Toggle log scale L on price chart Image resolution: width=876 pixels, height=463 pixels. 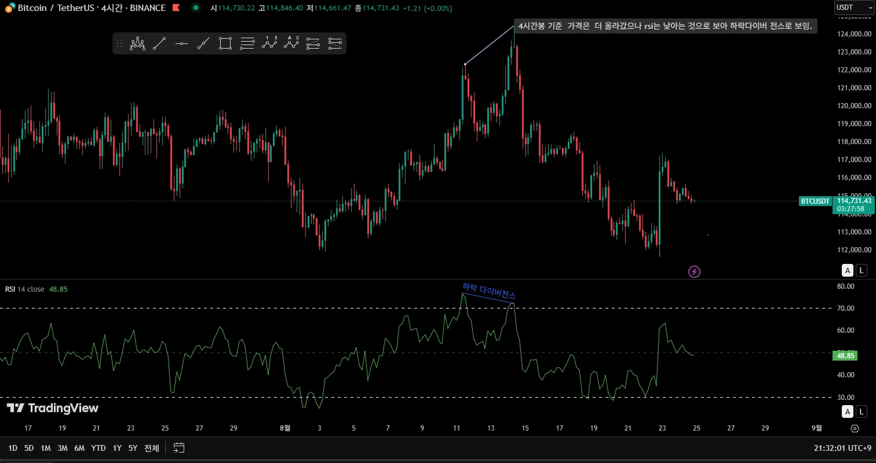point(862,270)
